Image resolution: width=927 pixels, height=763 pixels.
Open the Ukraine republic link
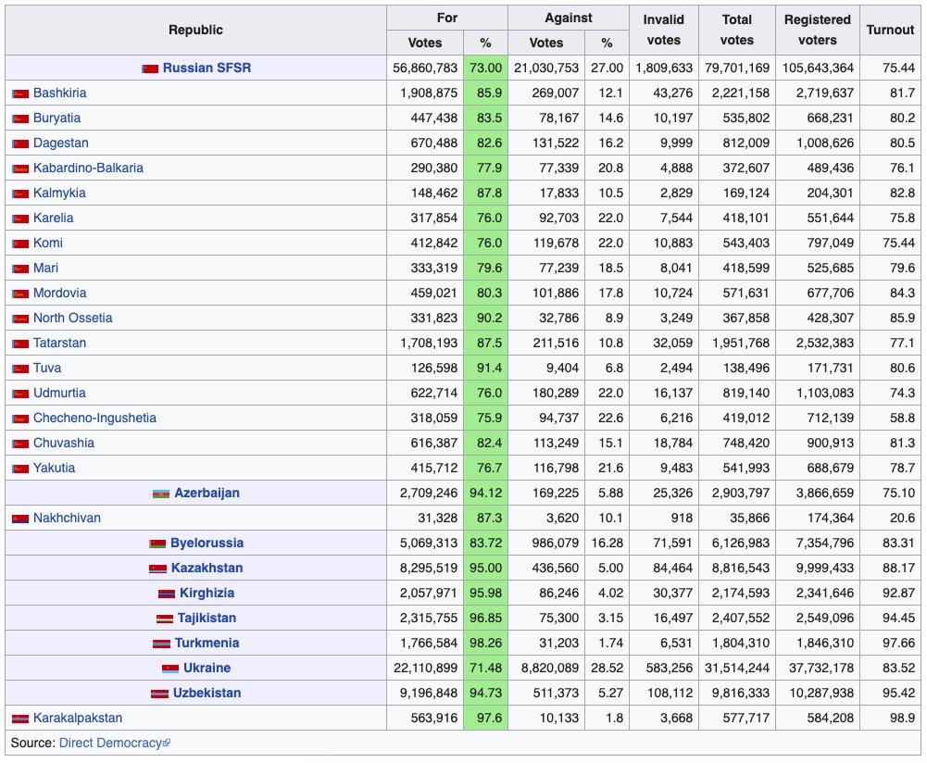coord(207,668)
